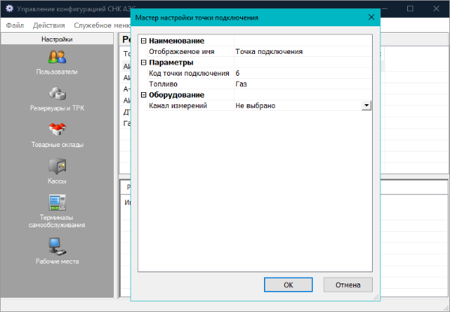Collapse the Наименование section
Viewport: 450px width, 312px height.
(144, 40)
